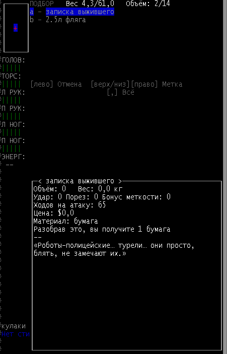Screen dimensions: 227x354
Task: Select the записка выжившего item
Action: coord(72,12)
